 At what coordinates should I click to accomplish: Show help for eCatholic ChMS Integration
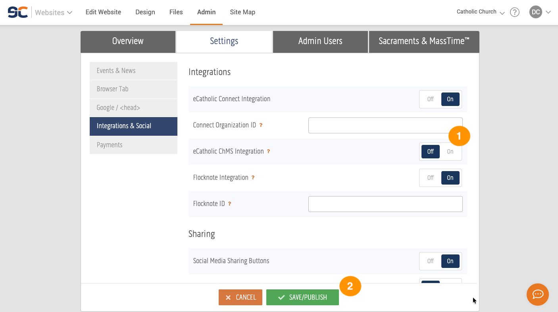(268, 151)
